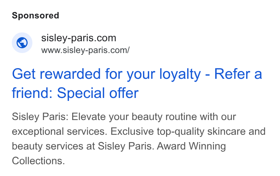Open the www.sisley-paris.com/ URL text
Image resolution: width=280 pixels, height=176 pixels.
coord(85,50)
